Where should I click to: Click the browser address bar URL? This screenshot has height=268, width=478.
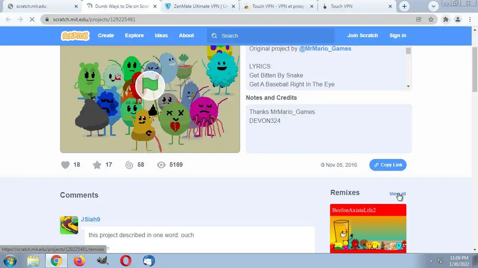94,19
